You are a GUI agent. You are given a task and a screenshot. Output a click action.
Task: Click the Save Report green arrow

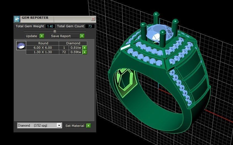(82, 36)
